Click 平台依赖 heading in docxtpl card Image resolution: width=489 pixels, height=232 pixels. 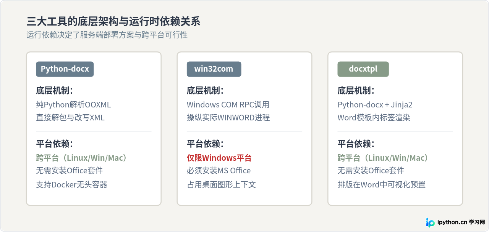tap(356, 144)
